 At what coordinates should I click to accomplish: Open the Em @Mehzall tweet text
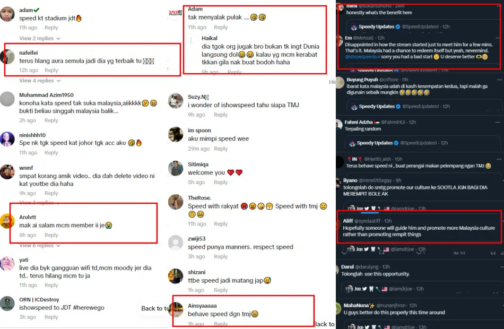416,50
